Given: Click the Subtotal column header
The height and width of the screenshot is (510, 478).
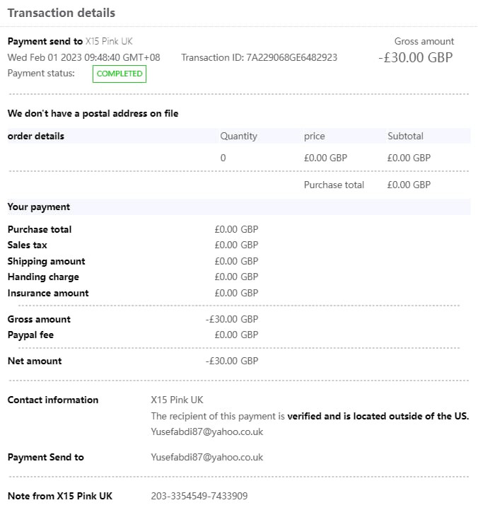Looking at the screenshot, I should tap(405, 136).
